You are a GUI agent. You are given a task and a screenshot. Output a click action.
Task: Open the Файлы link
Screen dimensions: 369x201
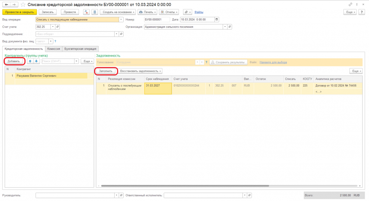coord(199,12)
